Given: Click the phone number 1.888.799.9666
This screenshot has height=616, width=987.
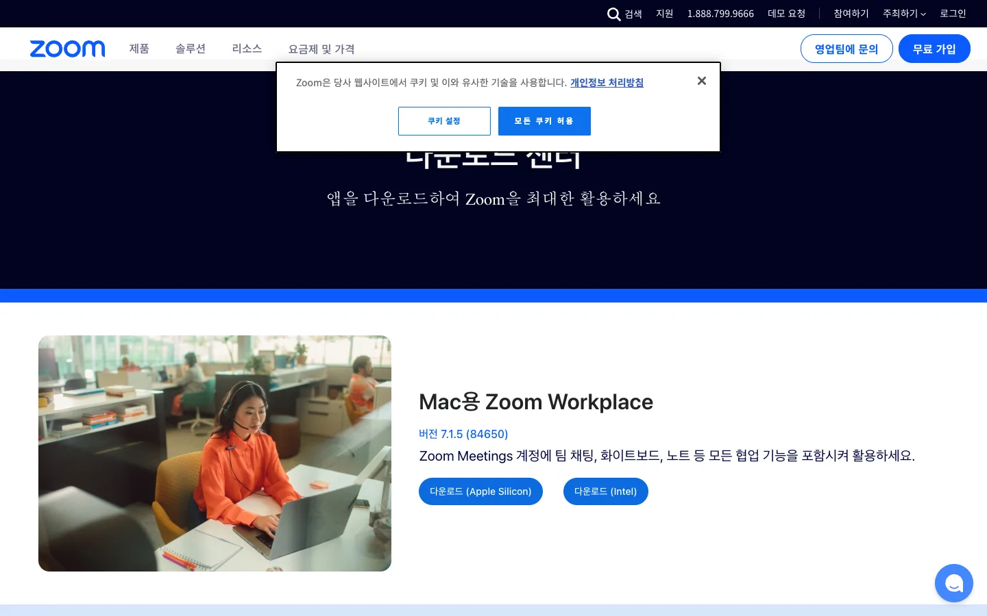Looking at the screenshot, I should tap(720, 14).
